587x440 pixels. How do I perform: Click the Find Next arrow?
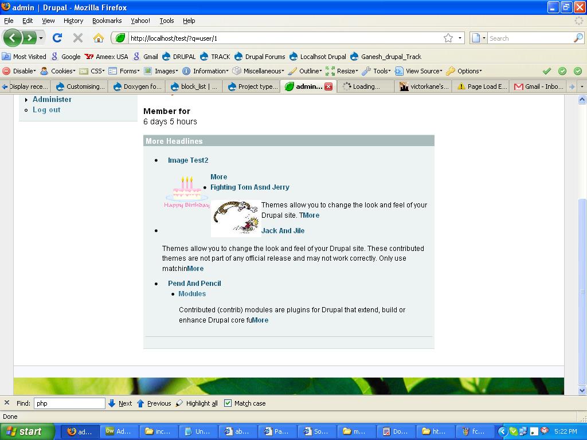point(112,403)
